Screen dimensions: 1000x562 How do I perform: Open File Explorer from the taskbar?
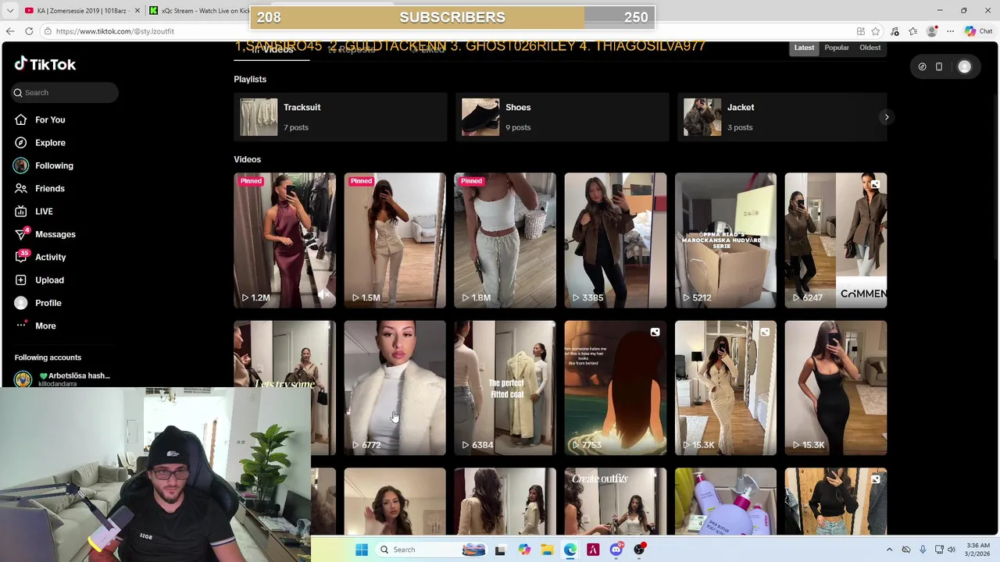tap(547, 550)
